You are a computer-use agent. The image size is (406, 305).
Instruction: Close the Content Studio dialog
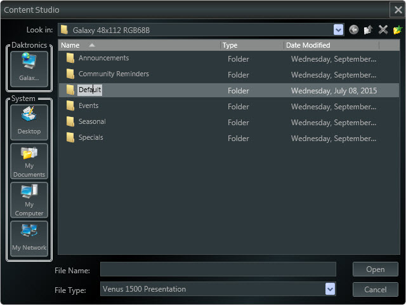(x=398, y=10)
